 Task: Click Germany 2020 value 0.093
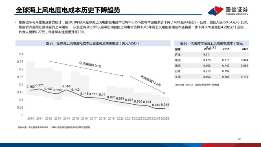tap(245, 66)
